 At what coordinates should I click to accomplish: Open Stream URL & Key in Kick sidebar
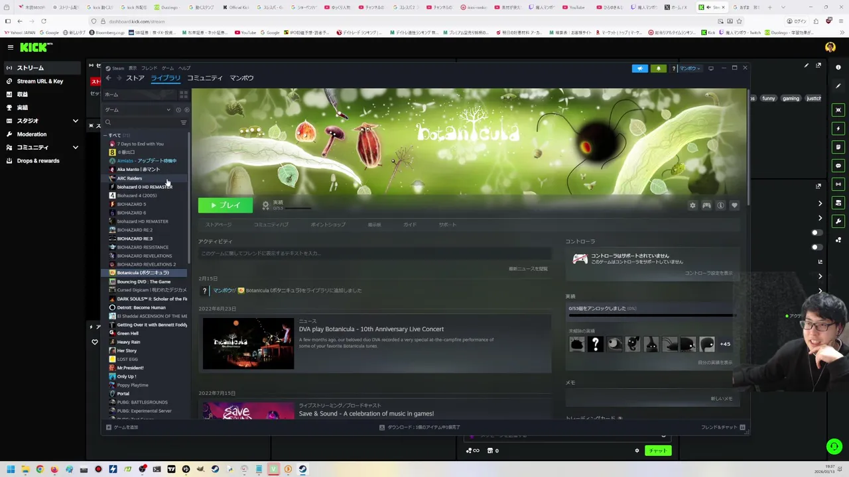tap(40, 81)
